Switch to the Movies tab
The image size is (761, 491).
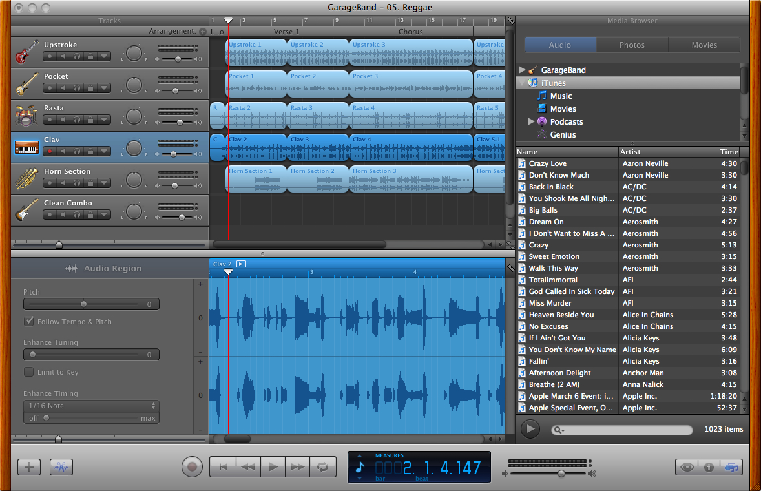pos(704,45)
